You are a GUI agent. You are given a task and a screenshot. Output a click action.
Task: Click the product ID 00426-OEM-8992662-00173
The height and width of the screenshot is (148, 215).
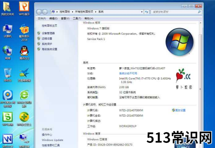(x=115, y=145)
